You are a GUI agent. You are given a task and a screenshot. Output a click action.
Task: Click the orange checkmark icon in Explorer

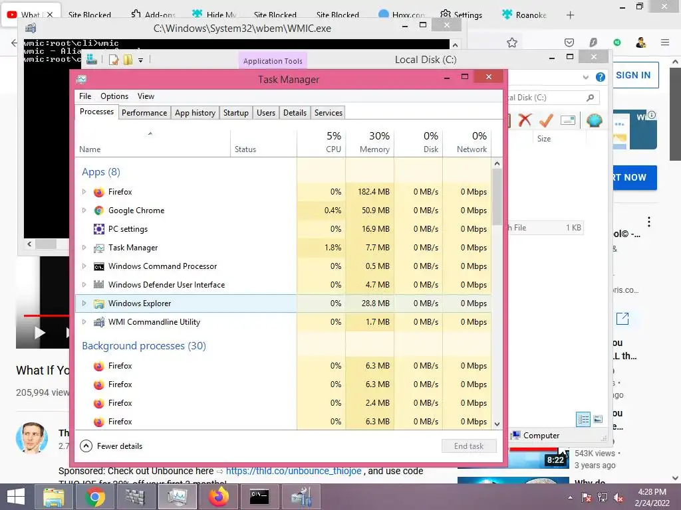547,120
